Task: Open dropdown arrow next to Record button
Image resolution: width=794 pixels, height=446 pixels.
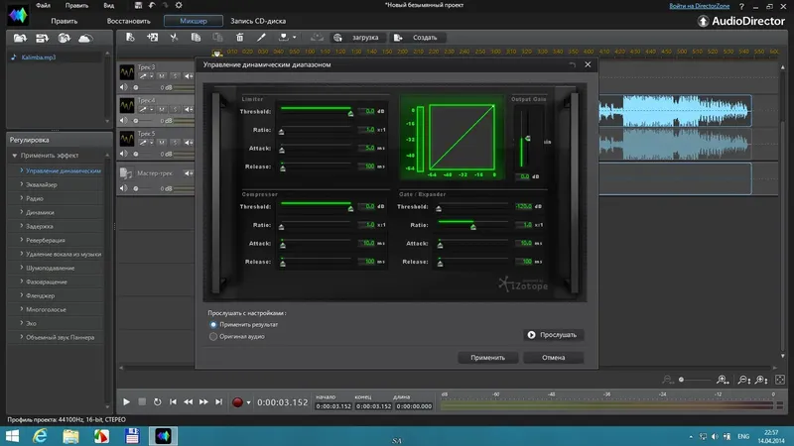Action: (x=249, y=403)
